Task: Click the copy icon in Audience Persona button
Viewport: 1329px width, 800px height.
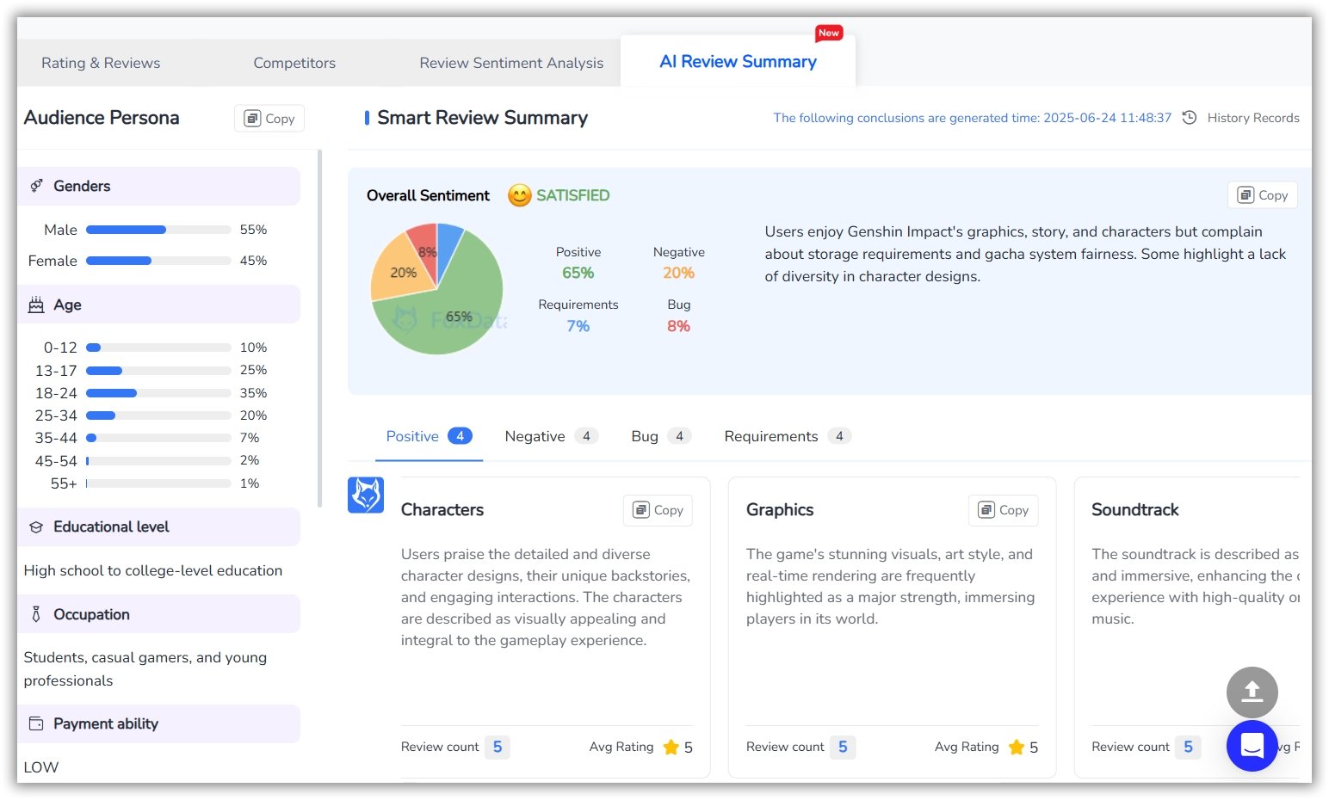Action: [252, 119]
